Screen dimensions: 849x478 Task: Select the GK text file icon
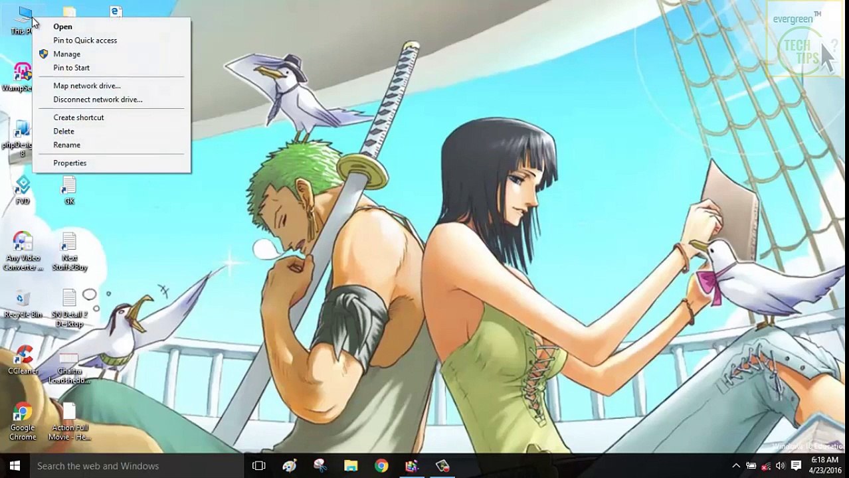point(69,191)
